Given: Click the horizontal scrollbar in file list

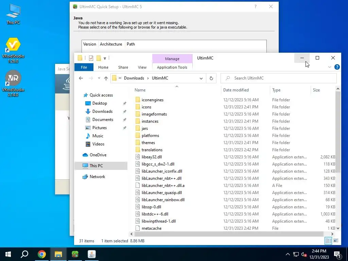Looking at the screenshot, I should tap(229, 234).
